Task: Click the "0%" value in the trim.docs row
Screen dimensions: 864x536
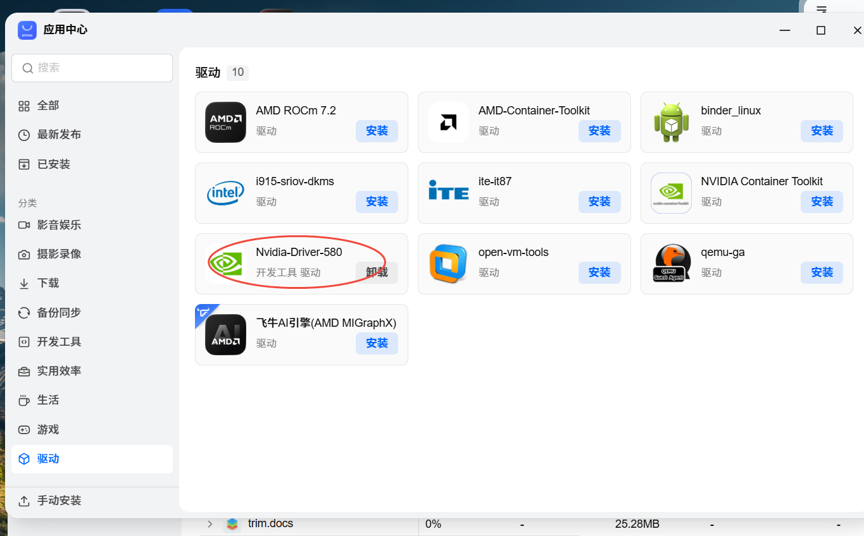Action: click(433, 524)
